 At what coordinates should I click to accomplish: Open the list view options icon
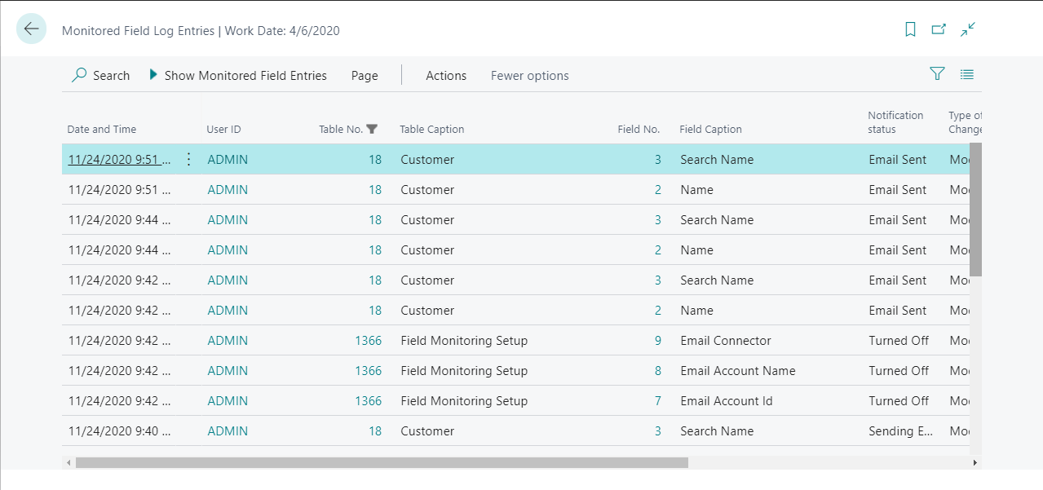point(966,74)
